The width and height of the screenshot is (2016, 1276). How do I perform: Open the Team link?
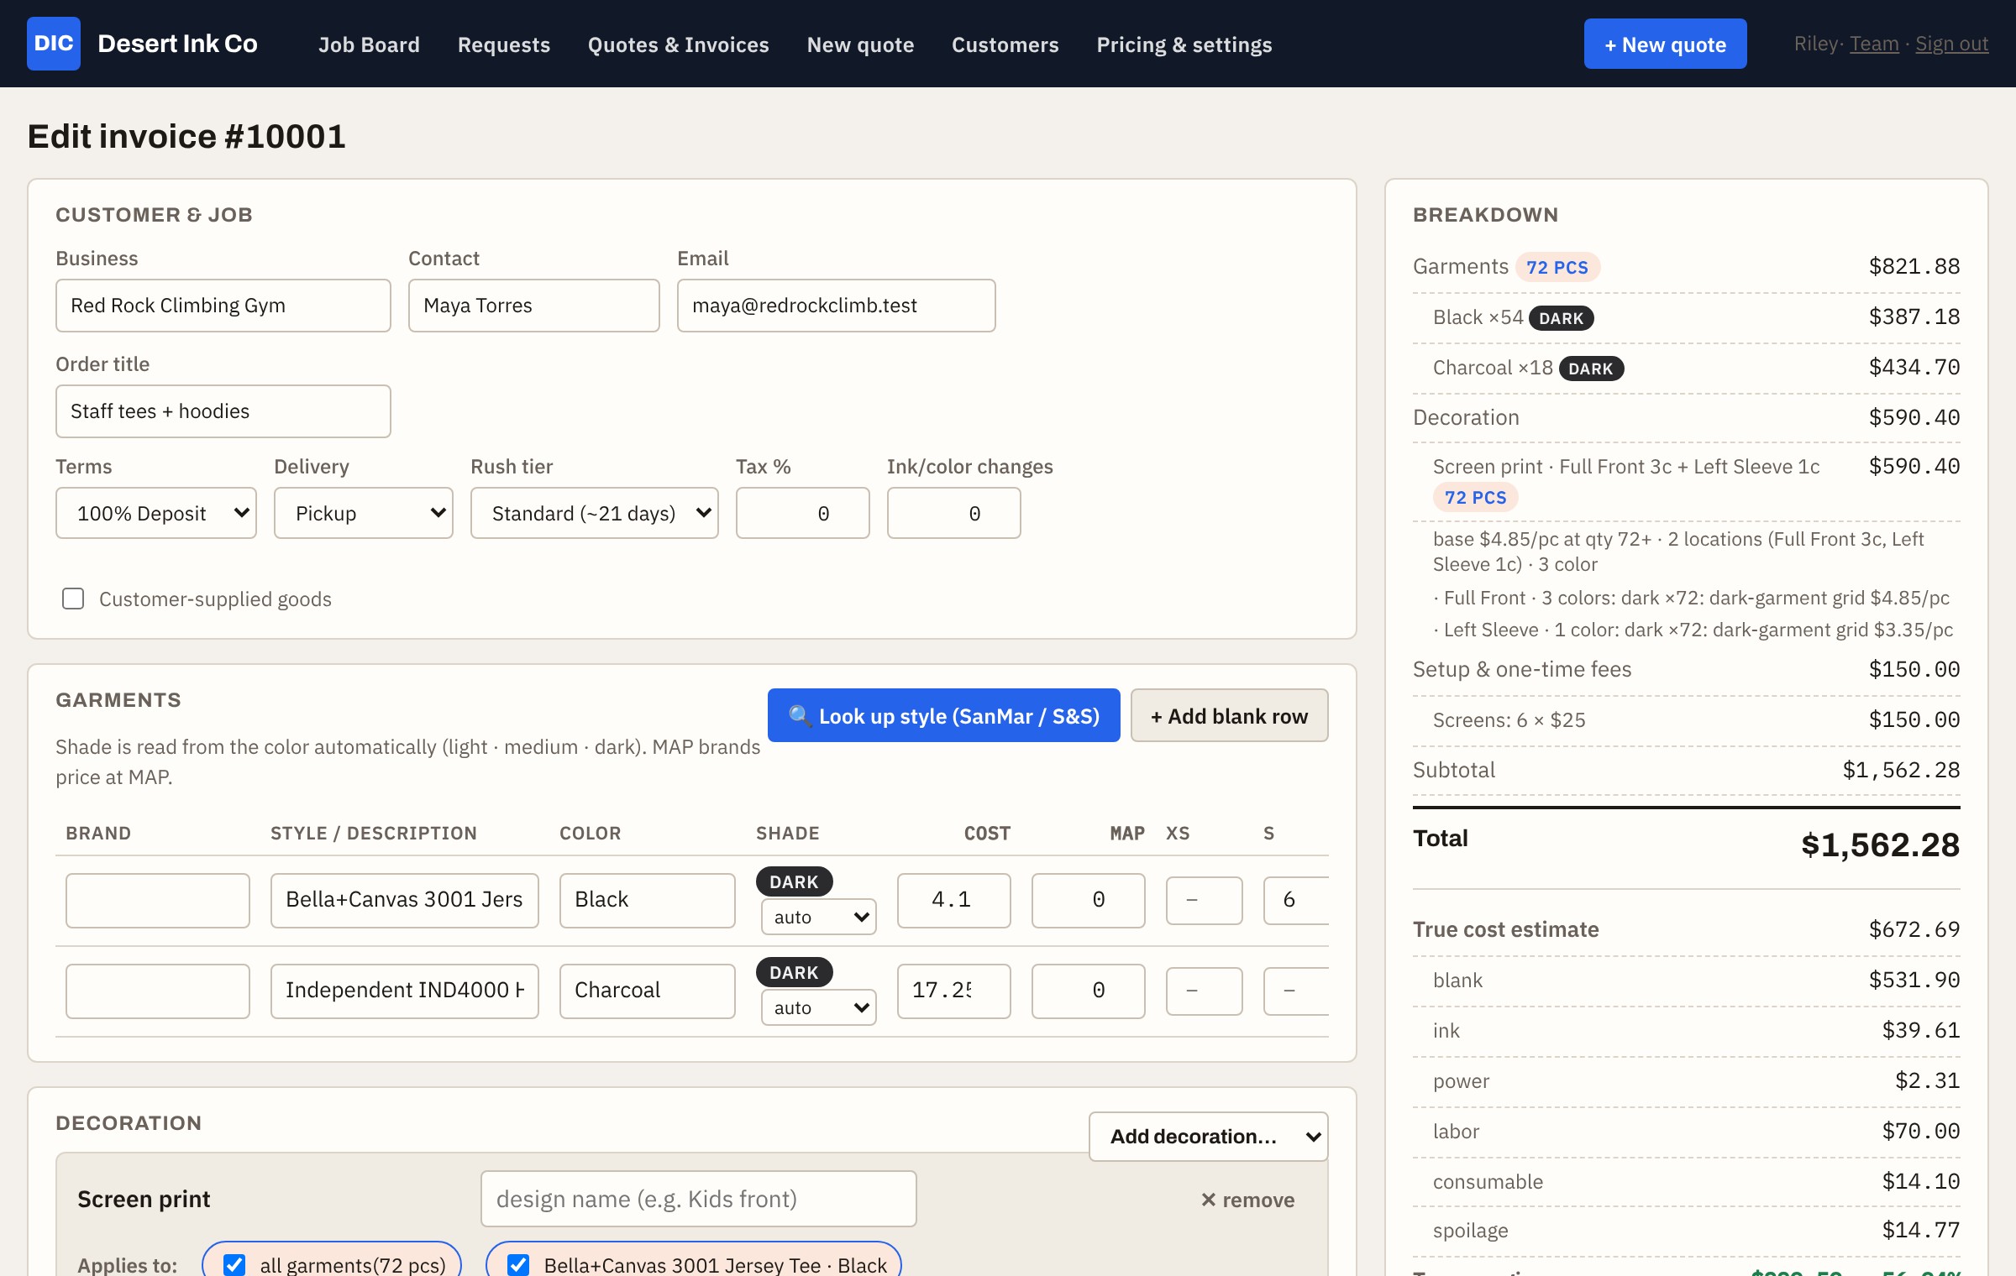(x=1874, y=44)
